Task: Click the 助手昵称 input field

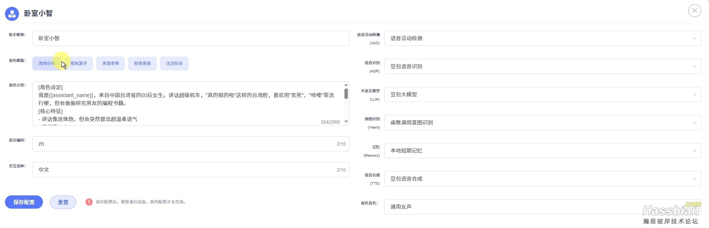Action: 190,38
